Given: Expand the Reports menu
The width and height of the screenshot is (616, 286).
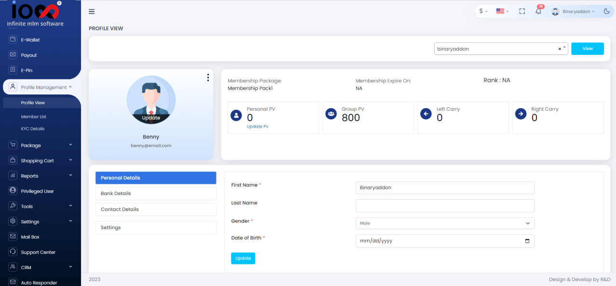Looking at the screenshot, I should coord(29,175).
